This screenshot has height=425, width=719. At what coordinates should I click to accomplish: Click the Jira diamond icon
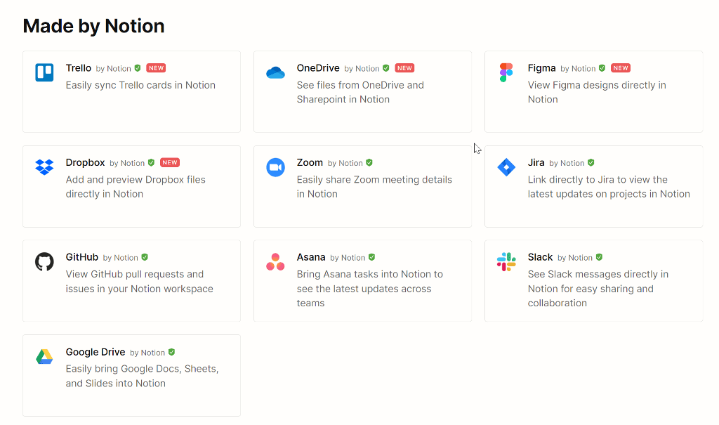(506, 167)
